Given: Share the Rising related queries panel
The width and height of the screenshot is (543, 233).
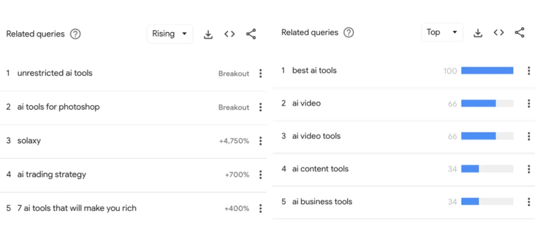Looking at the screenshot, I should click(x=251, y=34).
